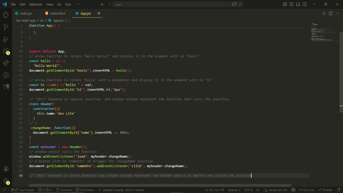Image resolution: width=343 pixels, height=193 pixels.
Task: Open the Selection menu
Action: (36, 4)
